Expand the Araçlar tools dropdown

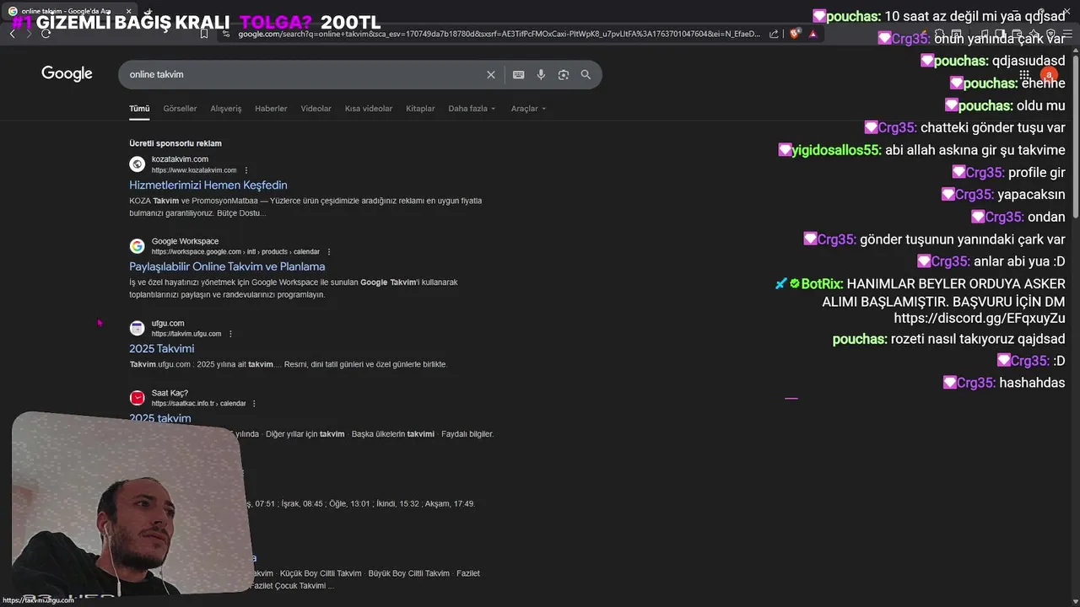click(528, 109)
